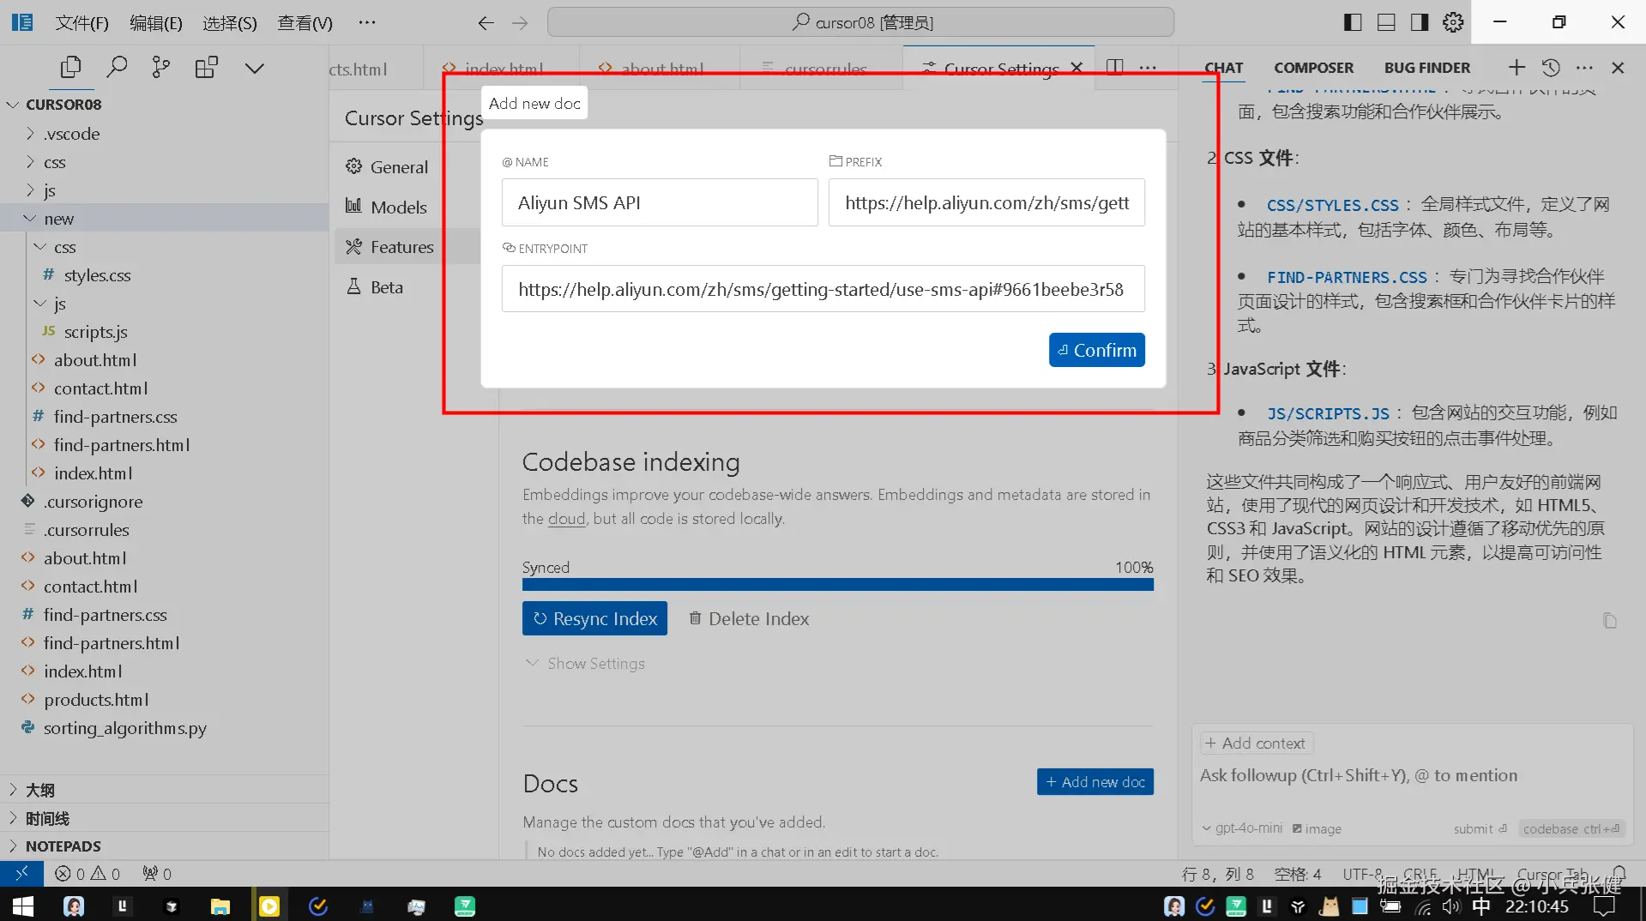This screenshot has height=921, width=1646.
Task: Open the forwarded ports status indicator
Action: pos(157,874)
